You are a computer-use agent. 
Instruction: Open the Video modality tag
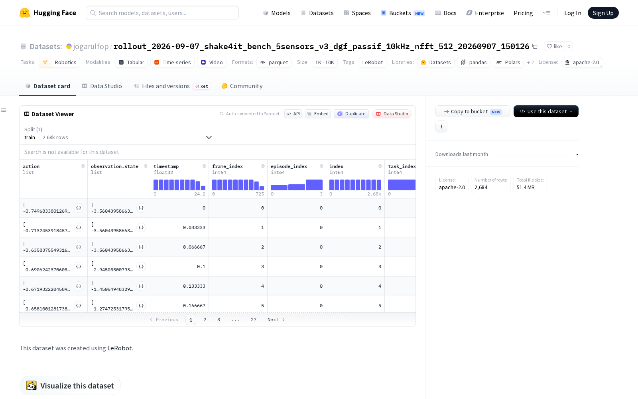click(212, 62)
